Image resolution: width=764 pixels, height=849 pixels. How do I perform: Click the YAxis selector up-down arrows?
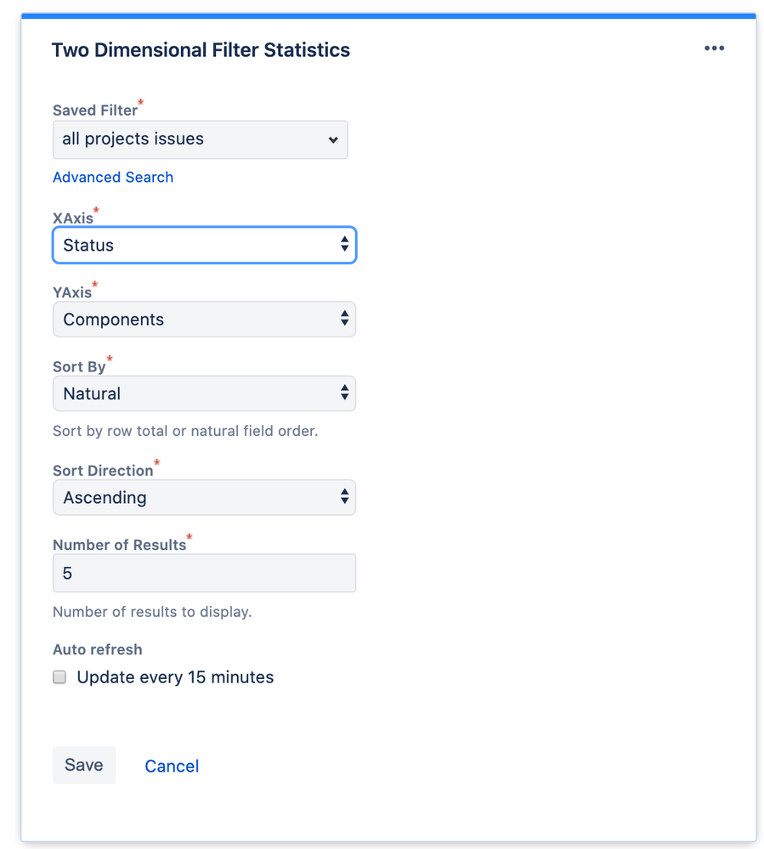344,320
